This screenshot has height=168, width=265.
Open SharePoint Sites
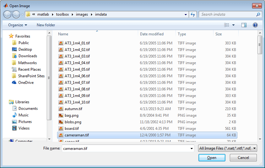point(28,76)
